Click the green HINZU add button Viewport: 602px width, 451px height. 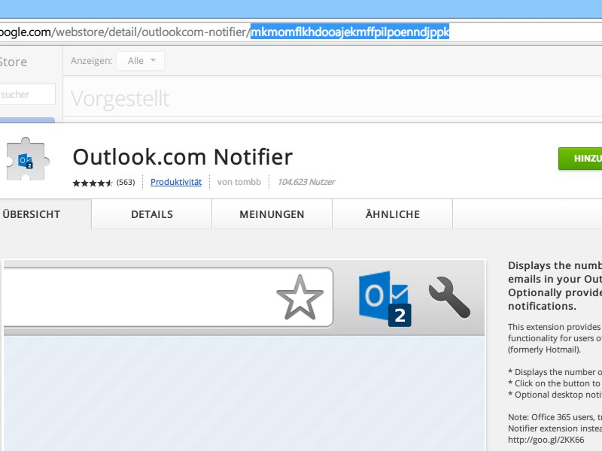[x=580, y=159]
